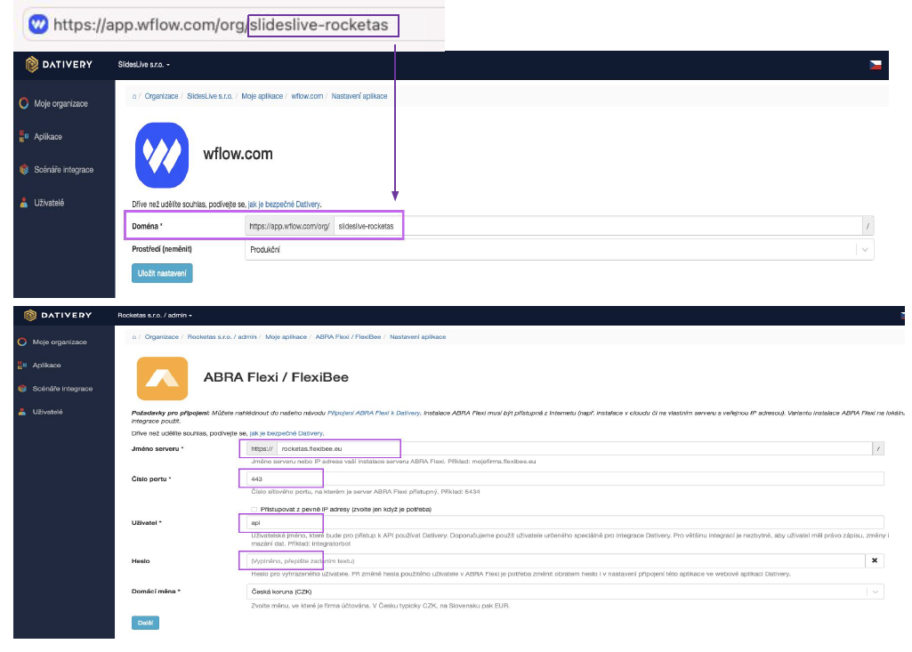Click the home breadcrumb icon on the wflow.com page

click(134, 97)
